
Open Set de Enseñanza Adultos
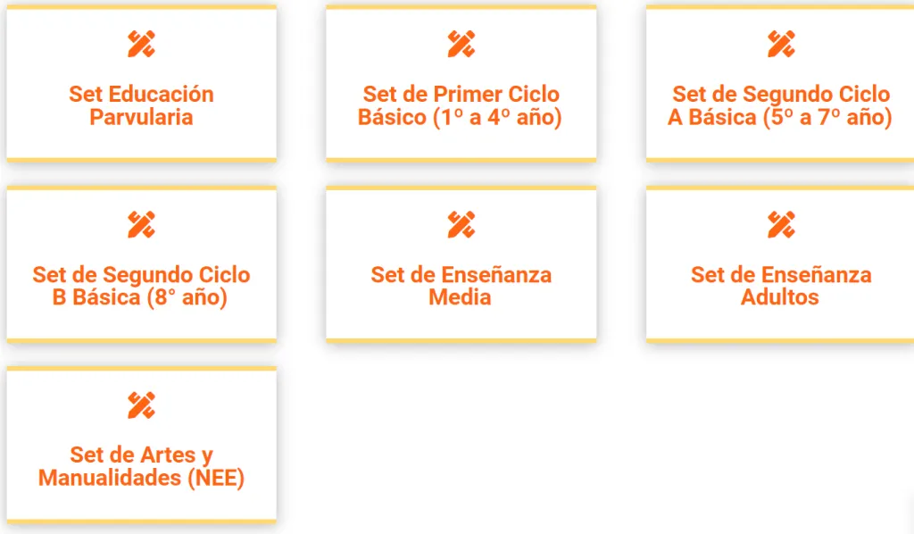[x=780, y=286]
